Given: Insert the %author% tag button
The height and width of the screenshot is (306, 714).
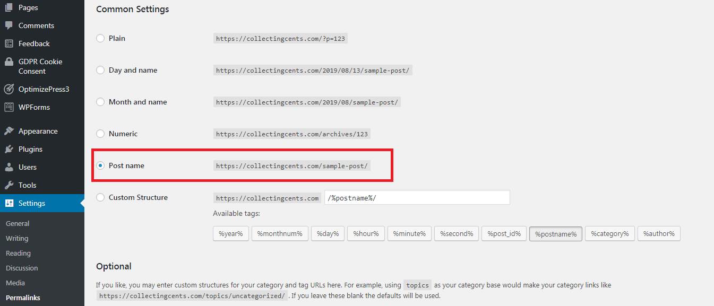Looking at the screenshot, I should pos(659,233).
